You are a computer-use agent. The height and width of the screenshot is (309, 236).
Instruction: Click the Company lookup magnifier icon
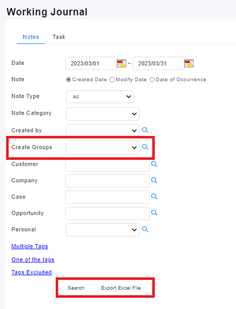[x=154, y=180]
